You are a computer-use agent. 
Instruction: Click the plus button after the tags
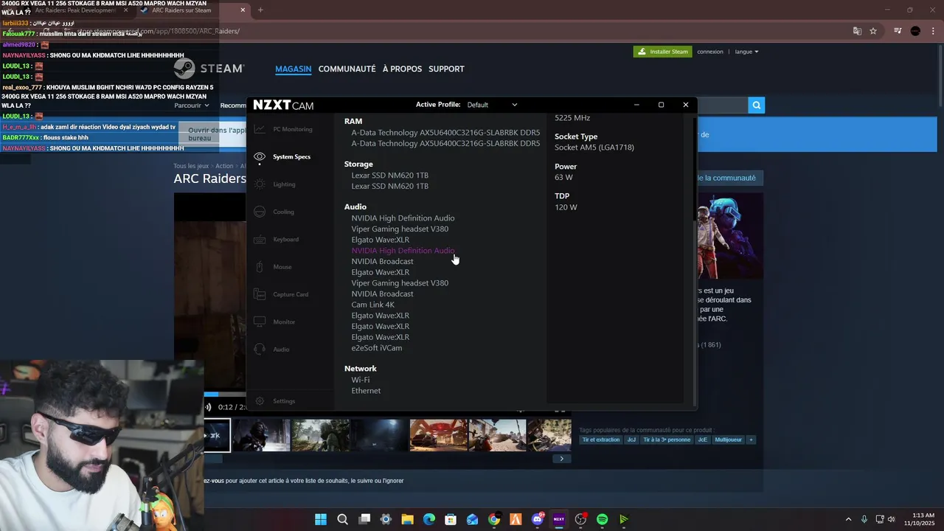click(751, 440)
